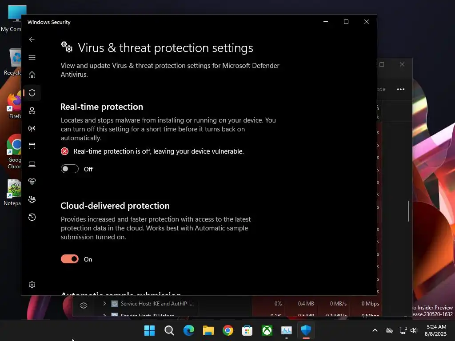Expand the Service Host: IP Helper row
Viewport: 455px width, 341px height.
click(x=104, y=315)
